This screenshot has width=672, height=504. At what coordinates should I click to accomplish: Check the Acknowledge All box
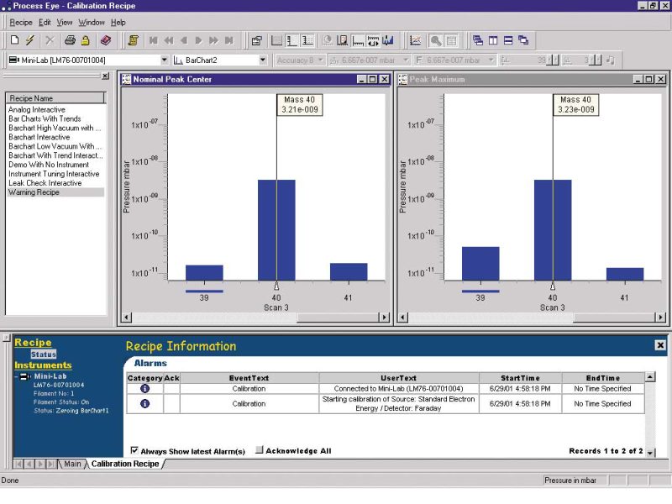[x=262, y=450]
